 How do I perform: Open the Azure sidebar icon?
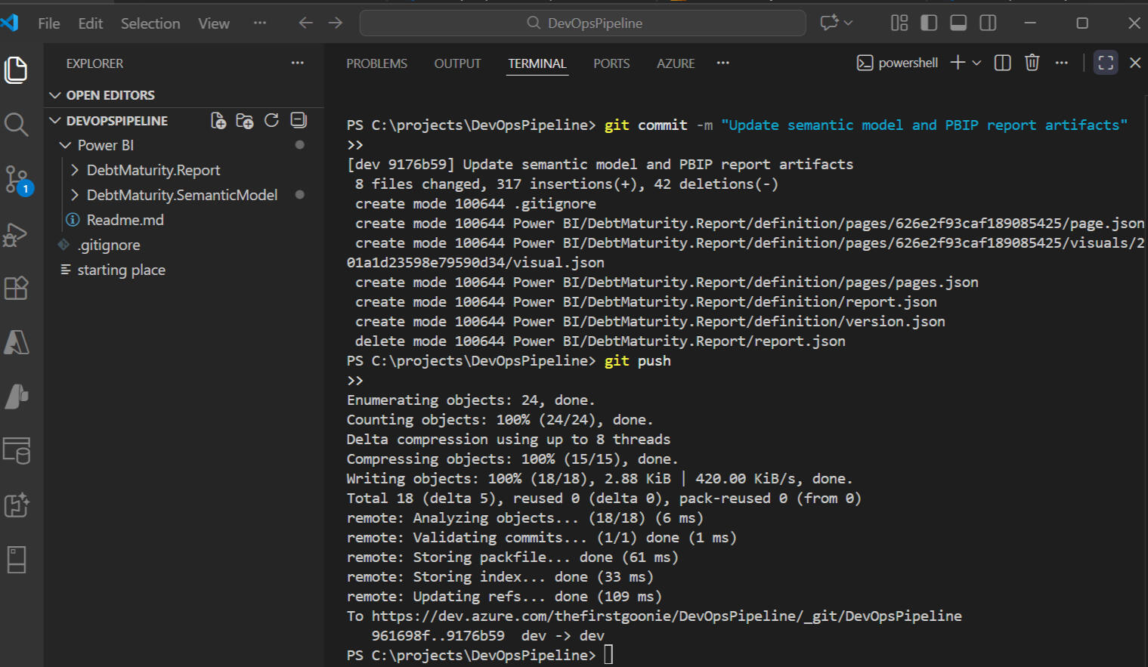point(17,343)
